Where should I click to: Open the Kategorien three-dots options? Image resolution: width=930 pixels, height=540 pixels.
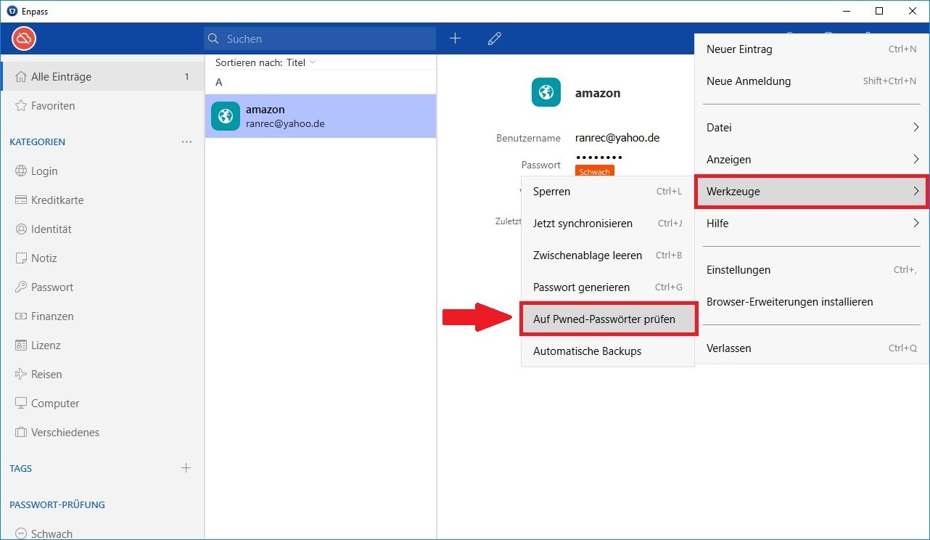point(186,142)
